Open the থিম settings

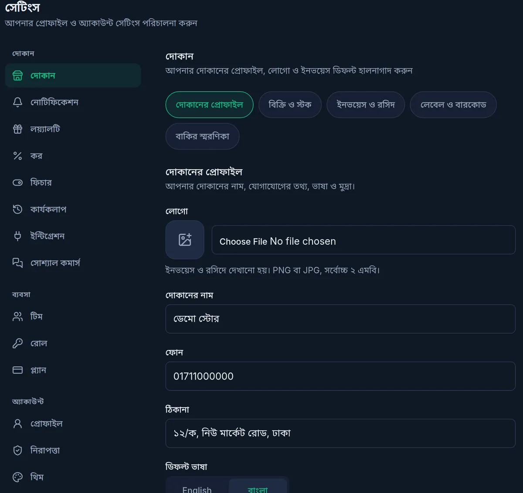click(x=73, y=477)
